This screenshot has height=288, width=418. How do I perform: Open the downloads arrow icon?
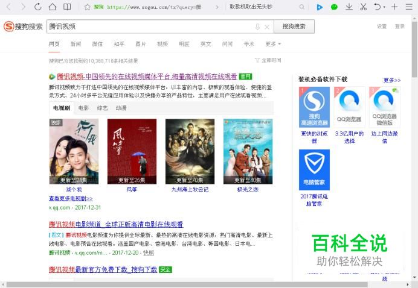coord(349,7)
